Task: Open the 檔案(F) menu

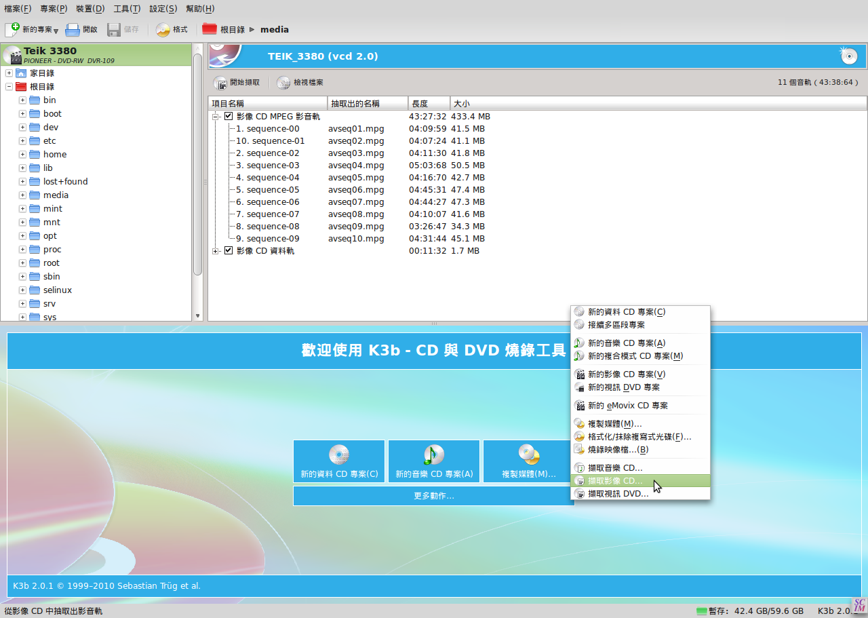Action: [x=18, y=9]
